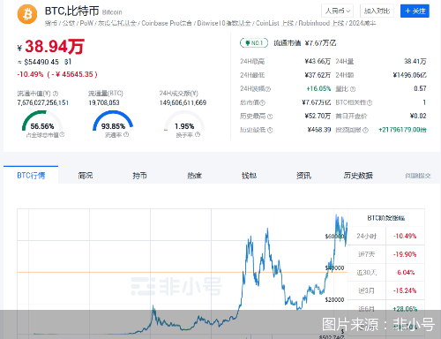Click the blue +关注 follow button

pos(415,11)
